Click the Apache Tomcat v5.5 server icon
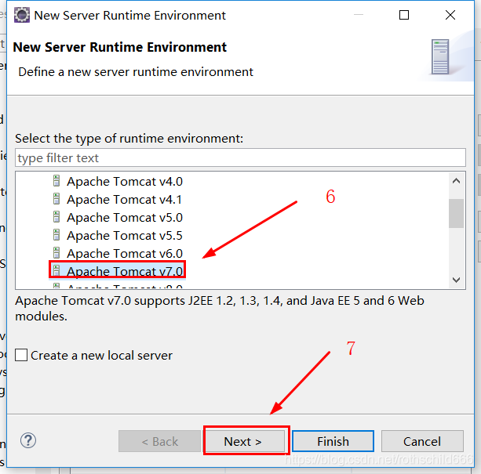Image resolution: width=481 pixels, height=474 pixels. click(56, 235)
